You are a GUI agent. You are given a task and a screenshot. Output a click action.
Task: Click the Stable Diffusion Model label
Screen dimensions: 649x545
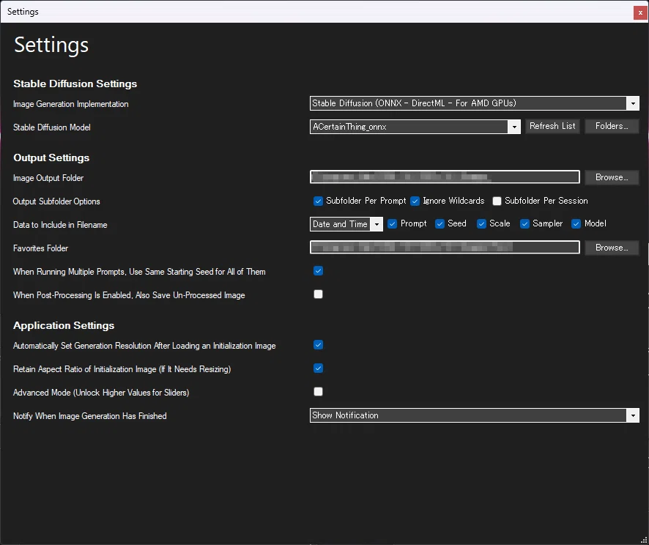pyautogui.click(x=52, y=127)
